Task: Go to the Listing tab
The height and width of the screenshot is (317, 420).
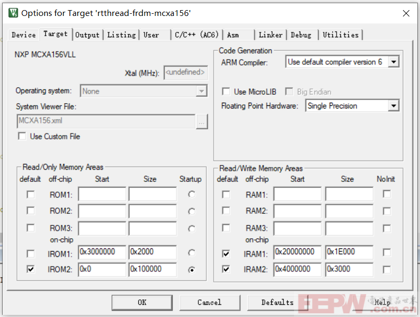Action: point(122,35)
